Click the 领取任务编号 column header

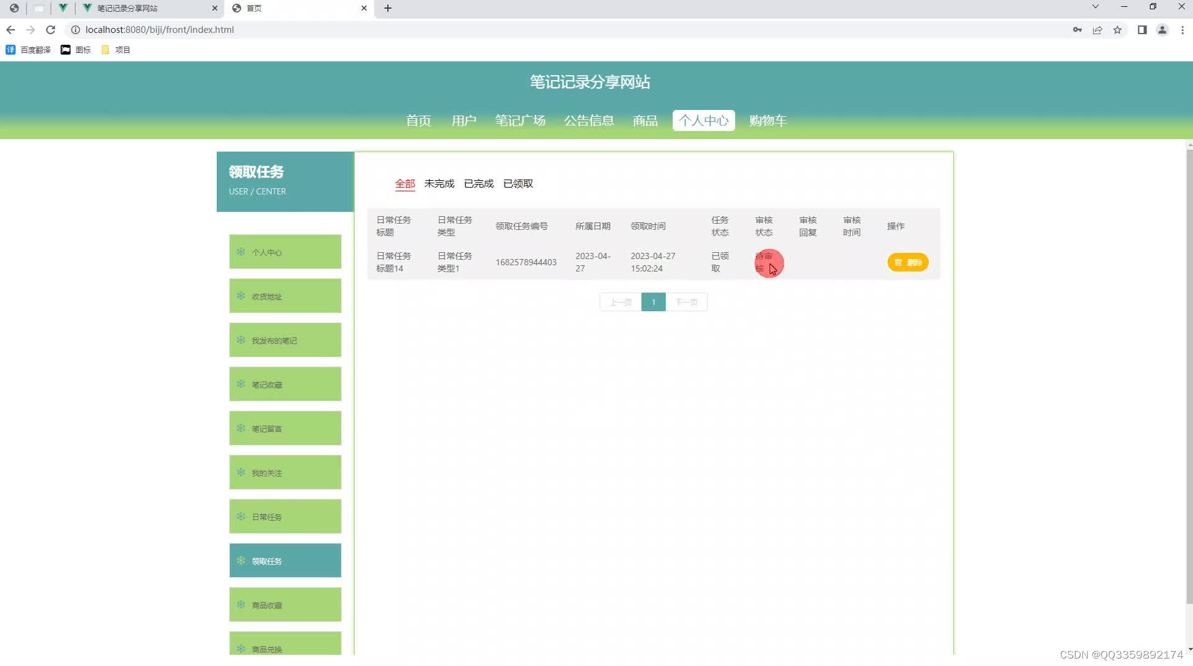tap(521, 226)
